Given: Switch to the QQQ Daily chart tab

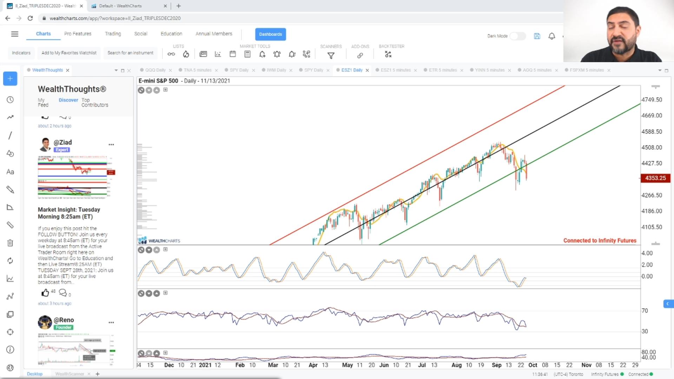Looking at the screenshot, I should tap(155, 70).
